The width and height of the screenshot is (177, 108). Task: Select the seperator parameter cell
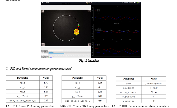[129, 97]
